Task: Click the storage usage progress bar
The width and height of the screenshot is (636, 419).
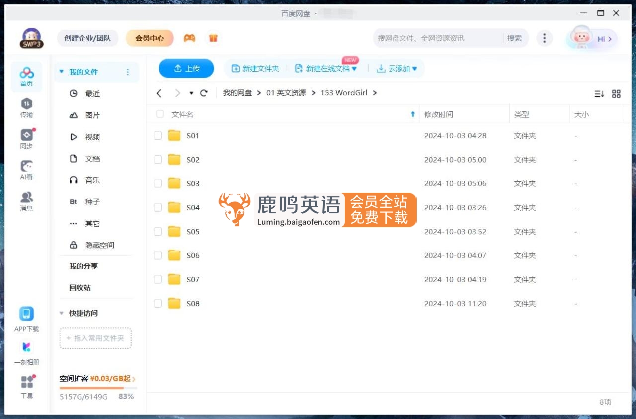Action: 97,387
